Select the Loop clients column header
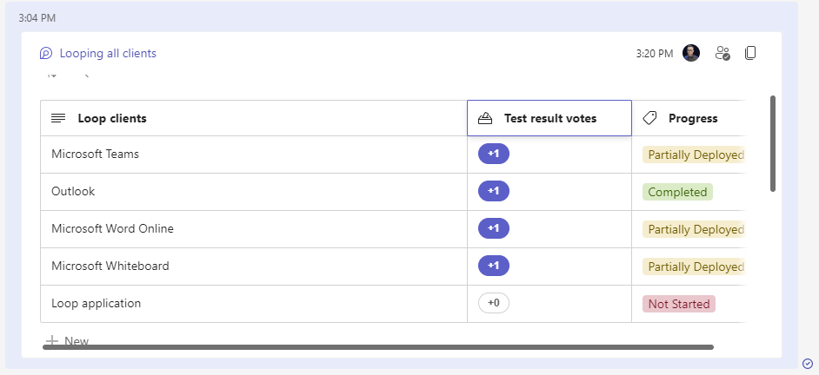This screenshot has width=819, height=375. 112,119
